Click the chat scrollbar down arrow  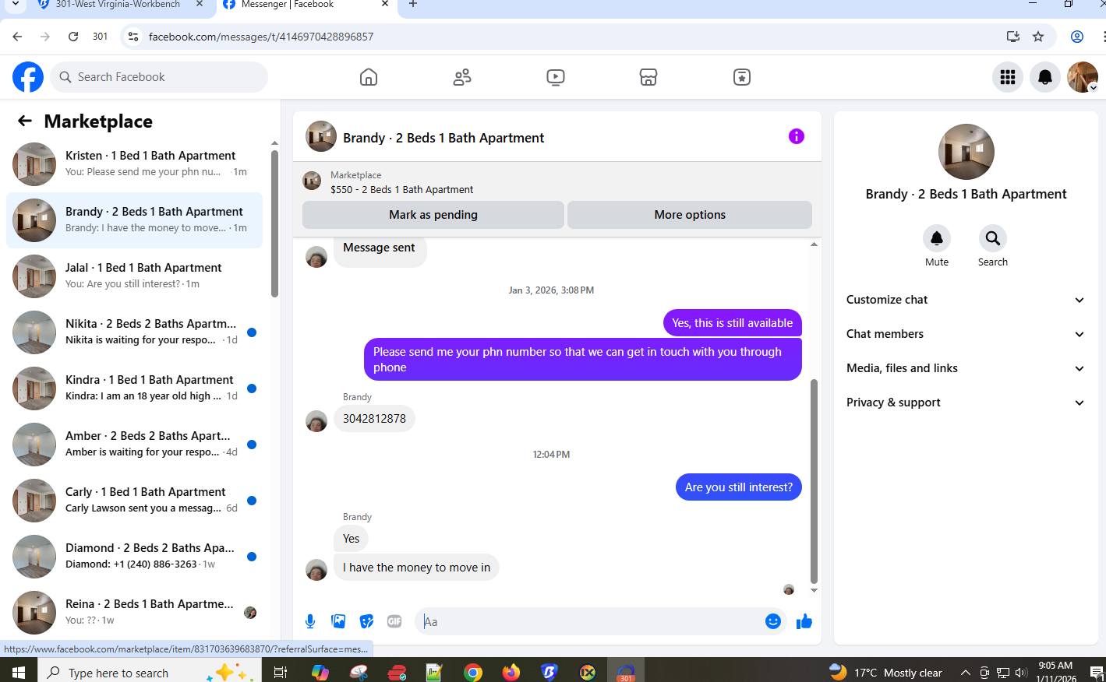(814, 591)
